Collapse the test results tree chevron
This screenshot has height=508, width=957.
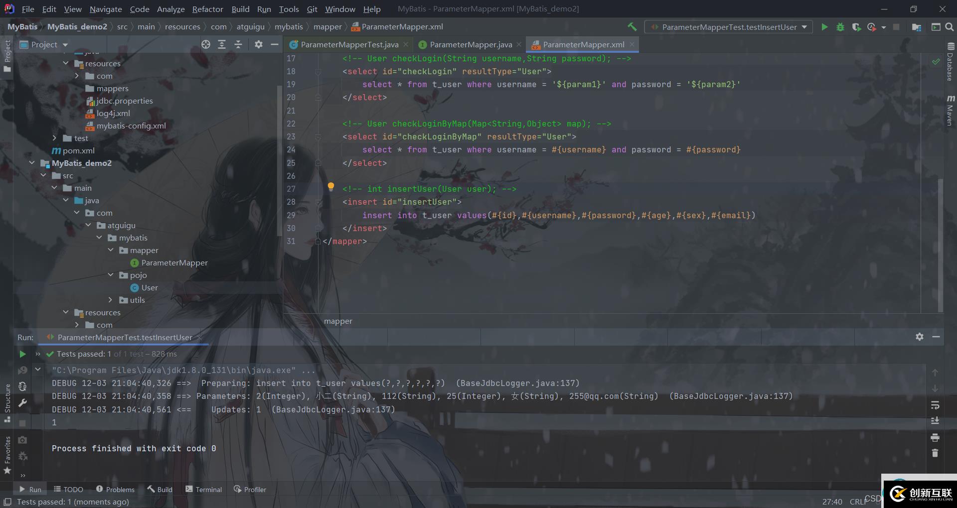(38, 370)
